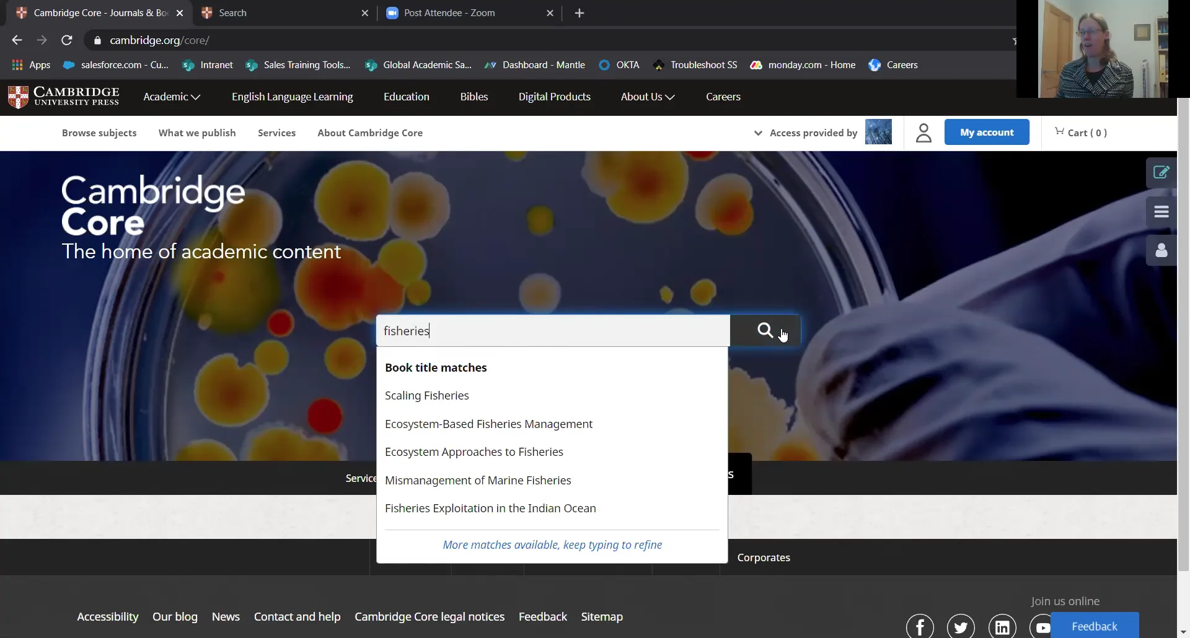
Task: Open the user profile icon in header
Action: [923, 133]
